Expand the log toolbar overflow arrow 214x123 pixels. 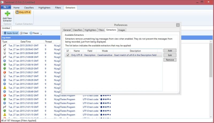point(41,34)
